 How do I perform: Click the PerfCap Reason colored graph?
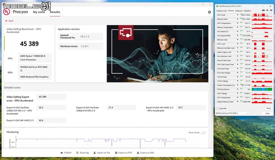tap(262, 90)
